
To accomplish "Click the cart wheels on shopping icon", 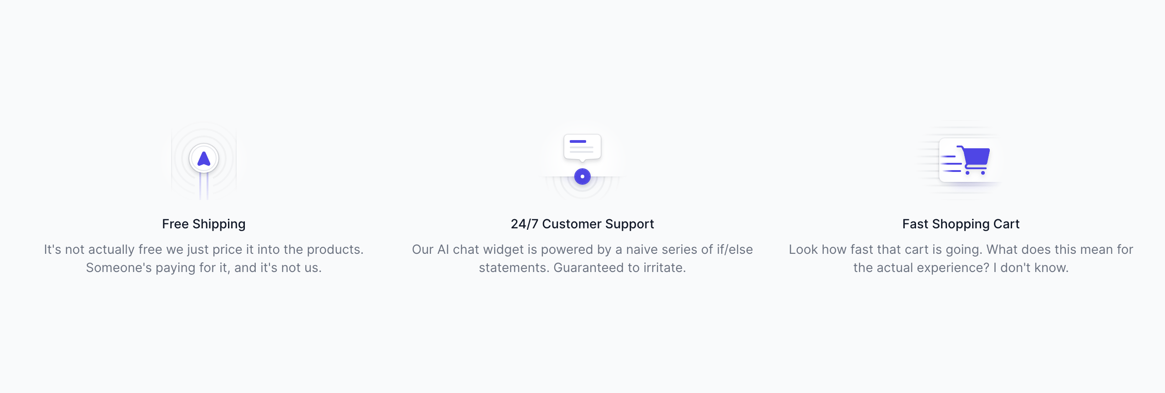I will click(x=975, y=173).
